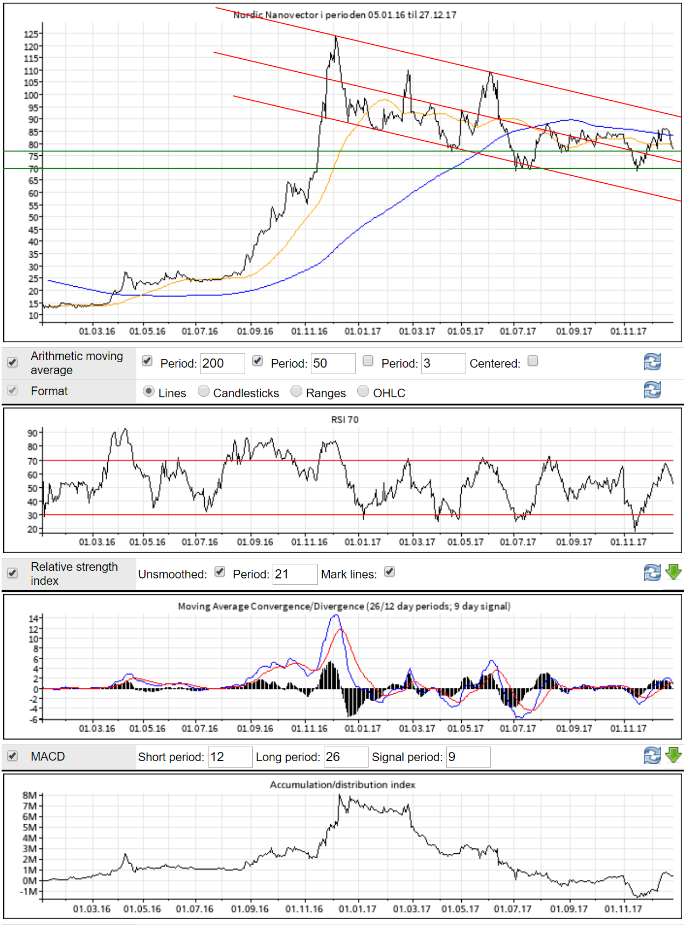Click the 'Candlesticks' option label
687x925 pixels.
pyautogui.click(x=246, y=393)
